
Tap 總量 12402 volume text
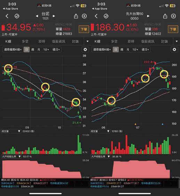pos(153,34)
